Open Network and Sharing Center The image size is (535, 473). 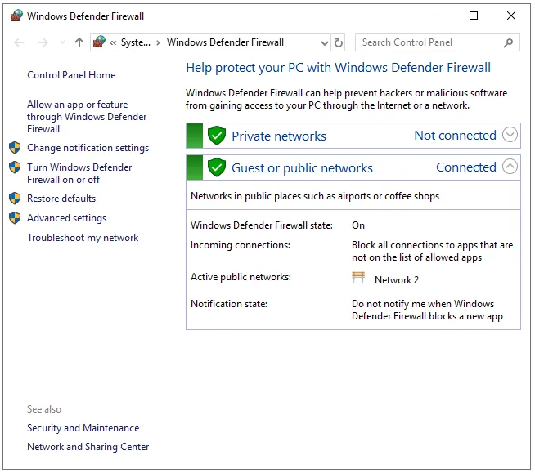pos(88,447)
